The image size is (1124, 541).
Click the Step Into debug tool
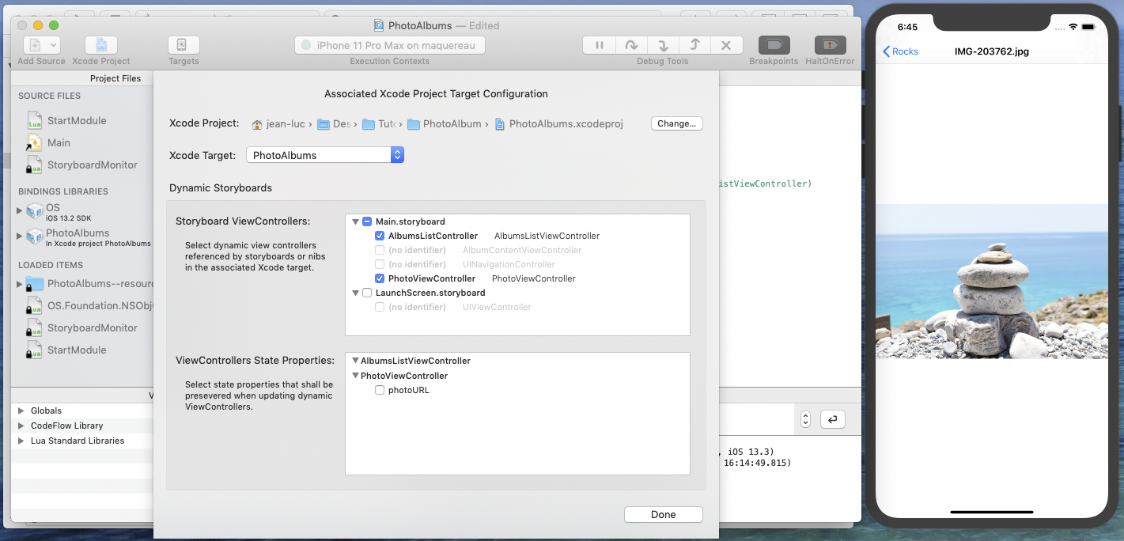pyautogui.click(x=663, y=45)
